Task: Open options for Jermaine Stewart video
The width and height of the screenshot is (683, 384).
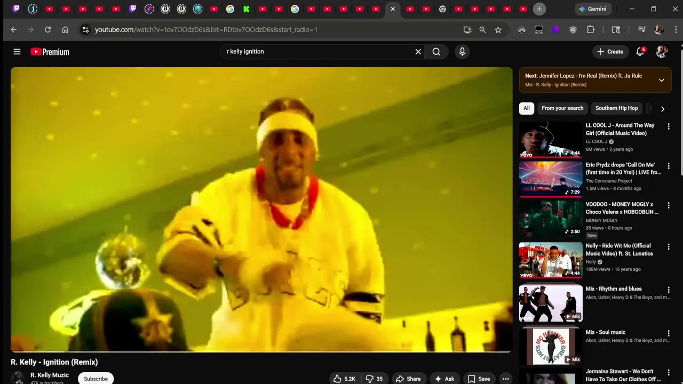Action: [x=669, y=373]
